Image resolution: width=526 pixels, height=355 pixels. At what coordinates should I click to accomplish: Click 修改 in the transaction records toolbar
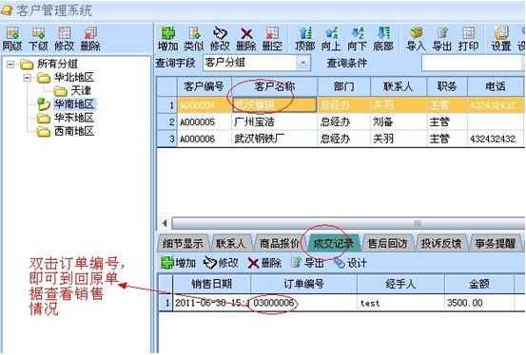tap(221, 263)
